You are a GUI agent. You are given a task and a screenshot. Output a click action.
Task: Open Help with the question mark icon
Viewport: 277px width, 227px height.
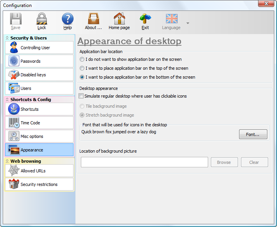(68, 19)
